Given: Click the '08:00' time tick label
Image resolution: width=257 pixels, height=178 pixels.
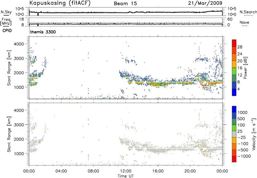Looking at the screenshot, I should (x=93, y=171).
